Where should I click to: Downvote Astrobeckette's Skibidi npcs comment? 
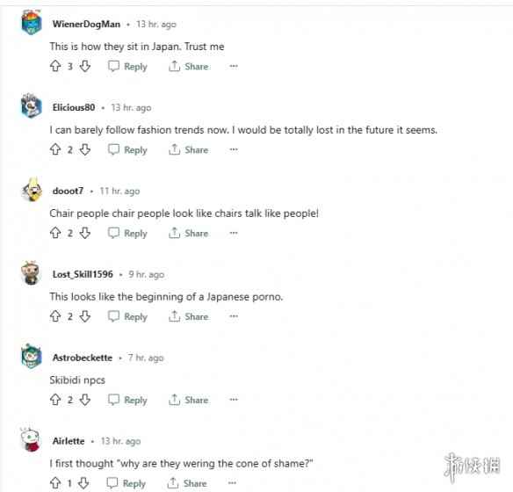pyautogui.click(x=85, y=400)
